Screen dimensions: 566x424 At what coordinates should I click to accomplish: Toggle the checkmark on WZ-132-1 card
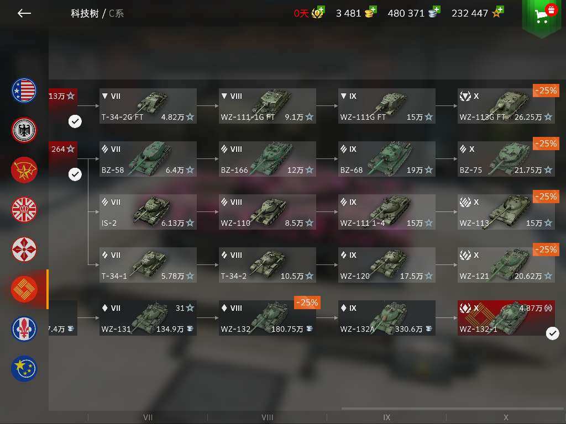pyautogui.click(x=552, y=333)
